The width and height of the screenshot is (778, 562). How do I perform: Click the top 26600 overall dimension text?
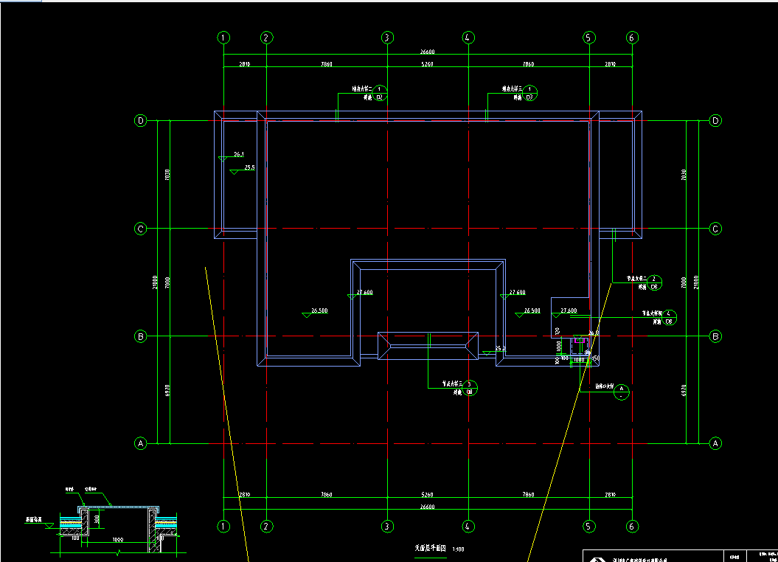click(x=427, y=52)
